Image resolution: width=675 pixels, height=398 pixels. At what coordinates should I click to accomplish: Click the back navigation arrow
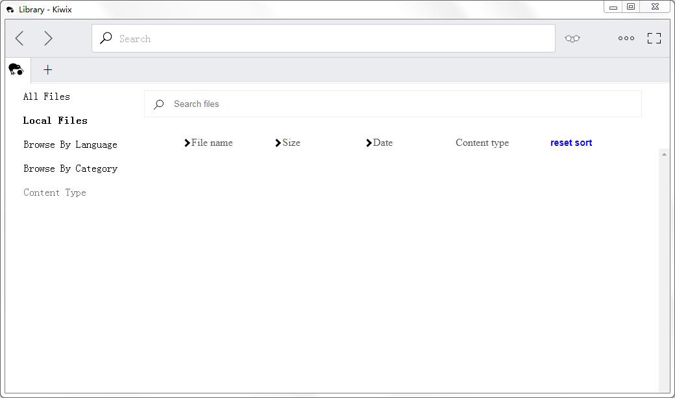pos(20,39)
